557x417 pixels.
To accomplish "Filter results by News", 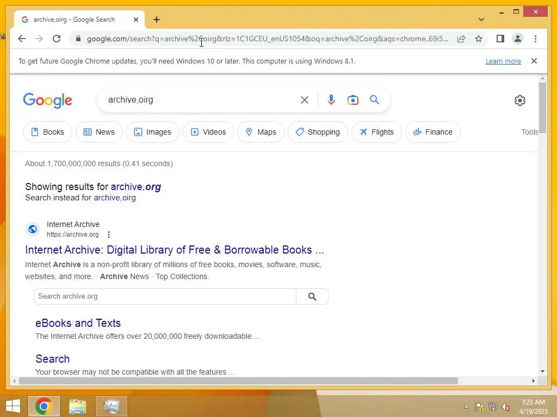I will pyautogui.click(x=99, y=132).
